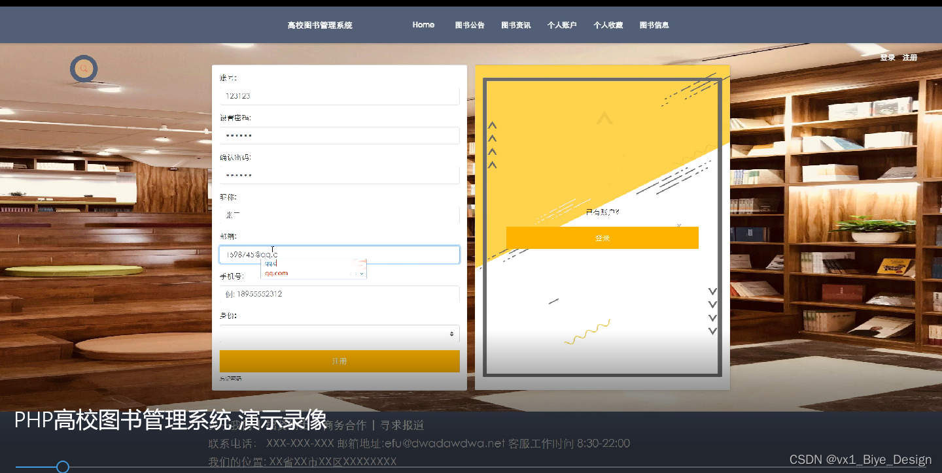Open the 图书资讯 navigation item
The height and width of the screenshot is (473, 942).
516,25
